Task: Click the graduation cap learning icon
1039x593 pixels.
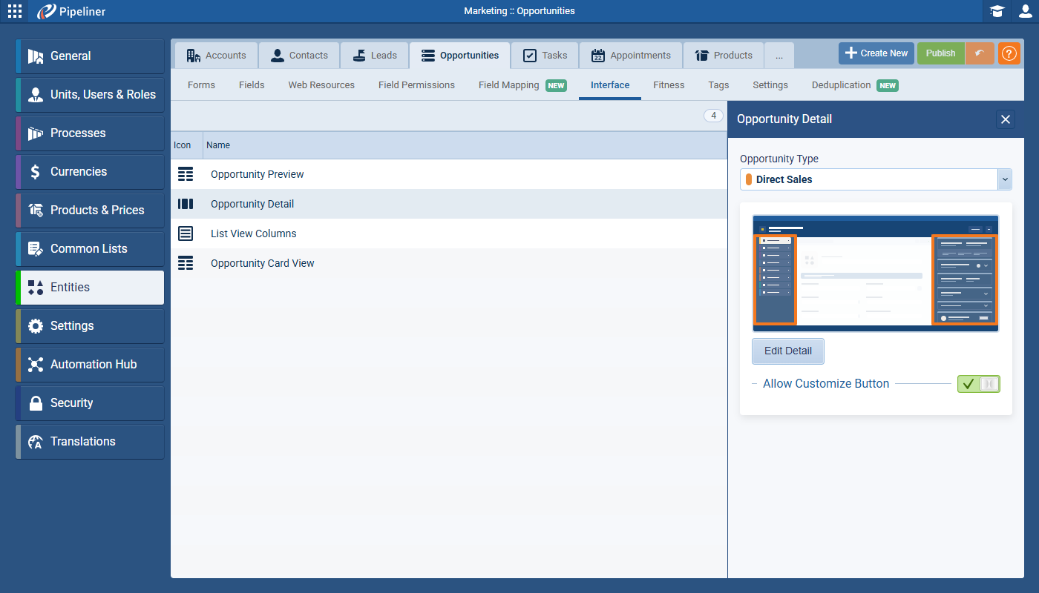Action: (x=997, y=11)
